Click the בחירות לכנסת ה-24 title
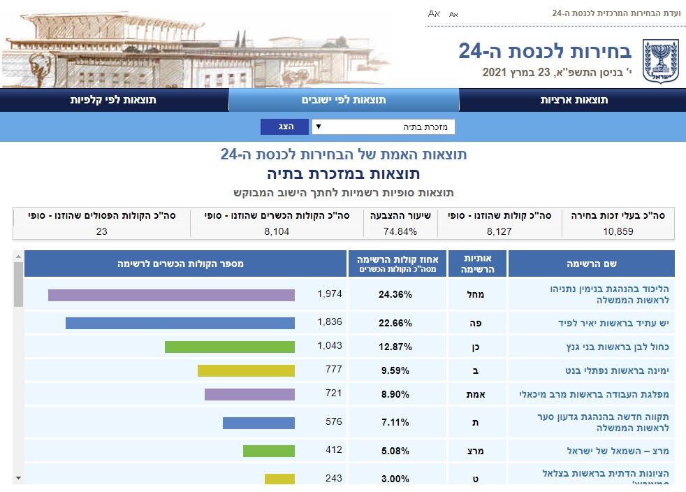This screenshot has height=492, width=686. pos(544,51)
